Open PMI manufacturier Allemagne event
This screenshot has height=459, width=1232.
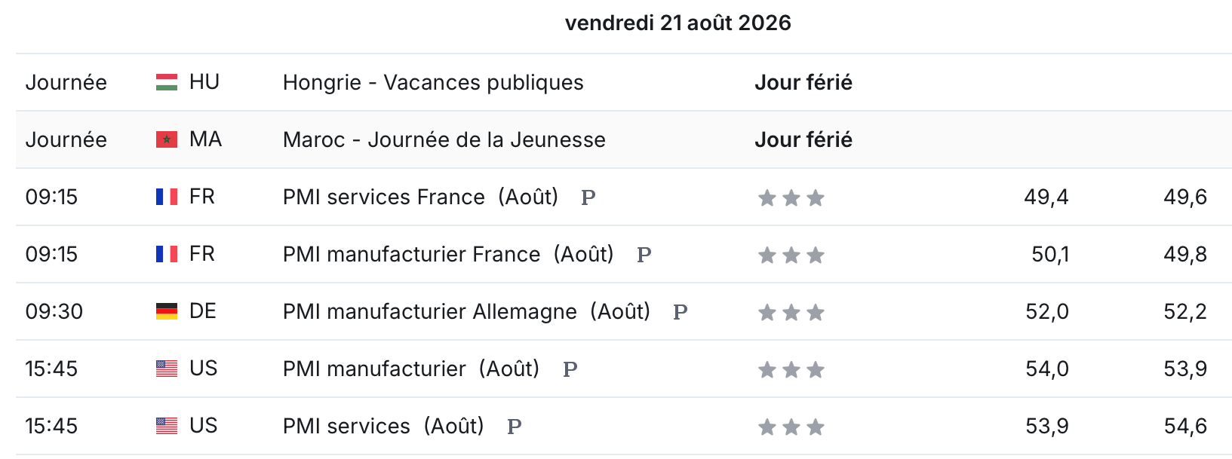click(466, 311)
